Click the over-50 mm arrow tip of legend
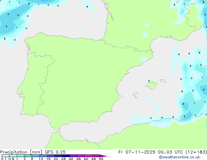This screenshot has width=207, height=160. tap(104, 156)
